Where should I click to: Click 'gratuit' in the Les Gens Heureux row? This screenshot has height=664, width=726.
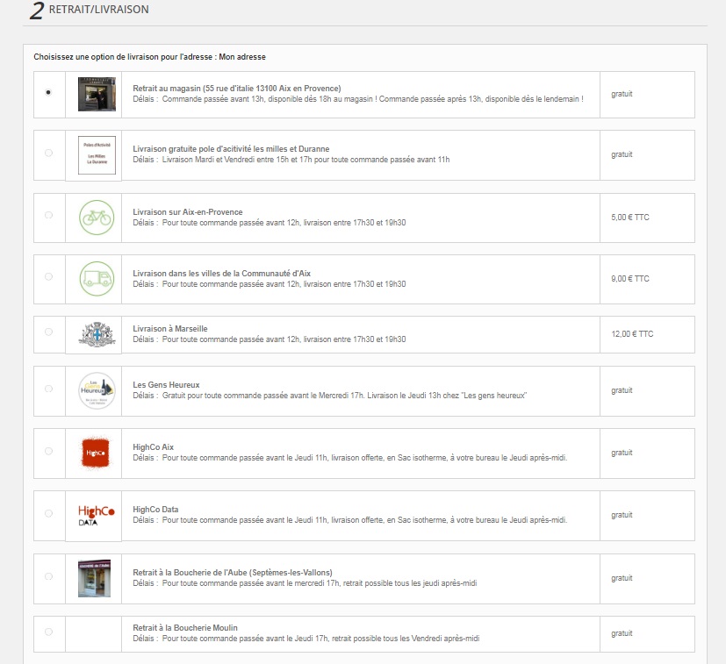(x=622, y=390)
